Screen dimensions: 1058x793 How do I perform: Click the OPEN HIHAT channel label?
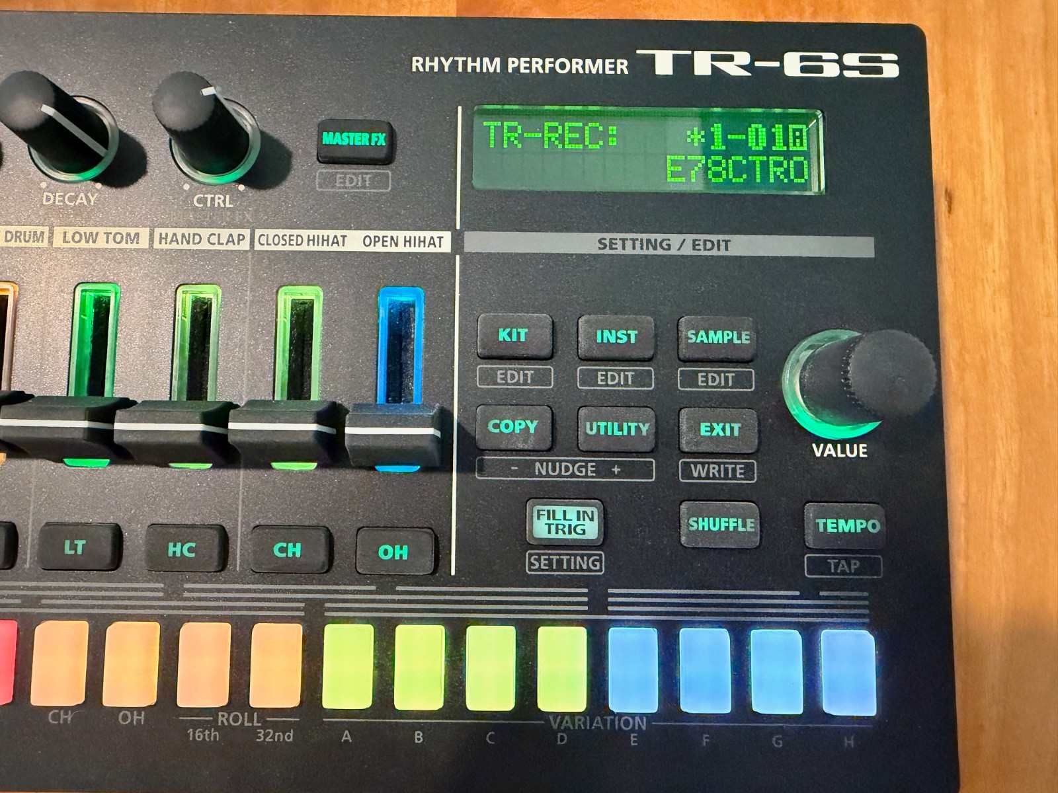tap(403, 242)
